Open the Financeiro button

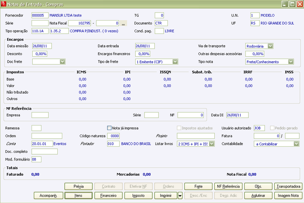[x=108, y=196]
